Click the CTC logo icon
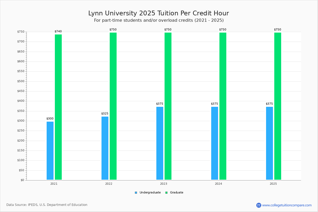318x212 pixels. 259,205
